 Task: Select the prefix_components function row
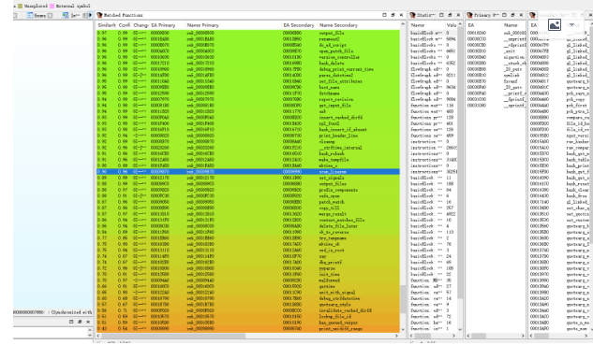pyautogui.click(x=247, y=190)
